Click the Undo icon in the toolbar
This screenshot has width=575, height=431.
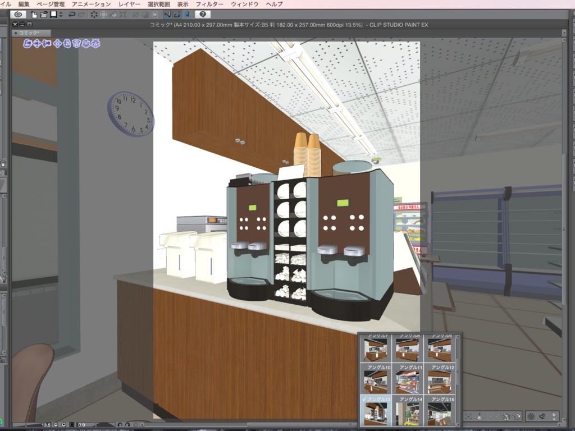[x=72, y=16]
